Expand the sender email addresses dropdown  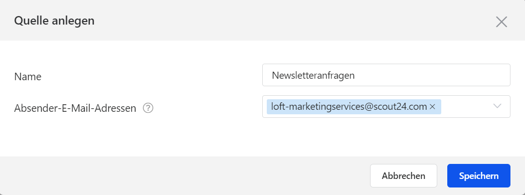(x=497, y=106)
